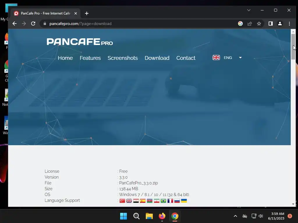Open the Download page link

click(157, 58)
